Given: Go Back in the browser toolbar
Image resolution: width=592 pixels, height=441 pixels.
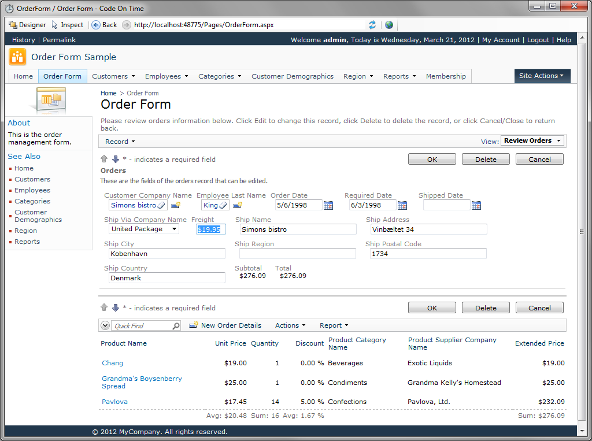Looking at the screenshot, I should click(x=104, y=25).
